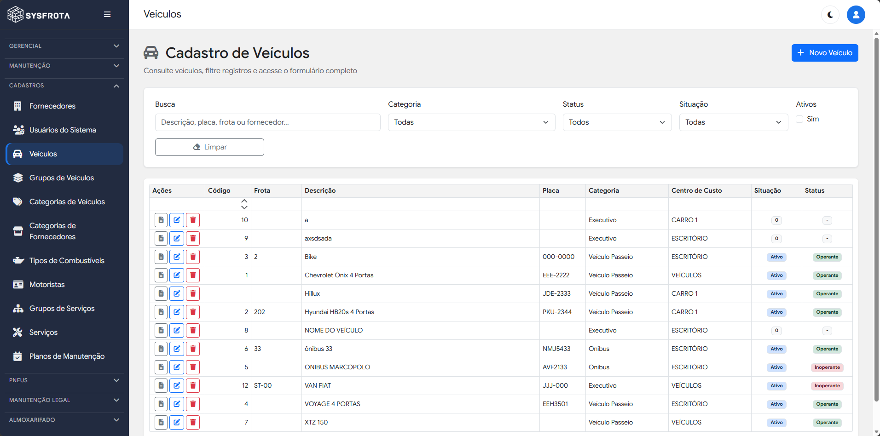Image resolution: width=880 pixels, height=436 pixels.
Task: Enable the Ativos Sim checkbox
Action: tap(799, 119)
